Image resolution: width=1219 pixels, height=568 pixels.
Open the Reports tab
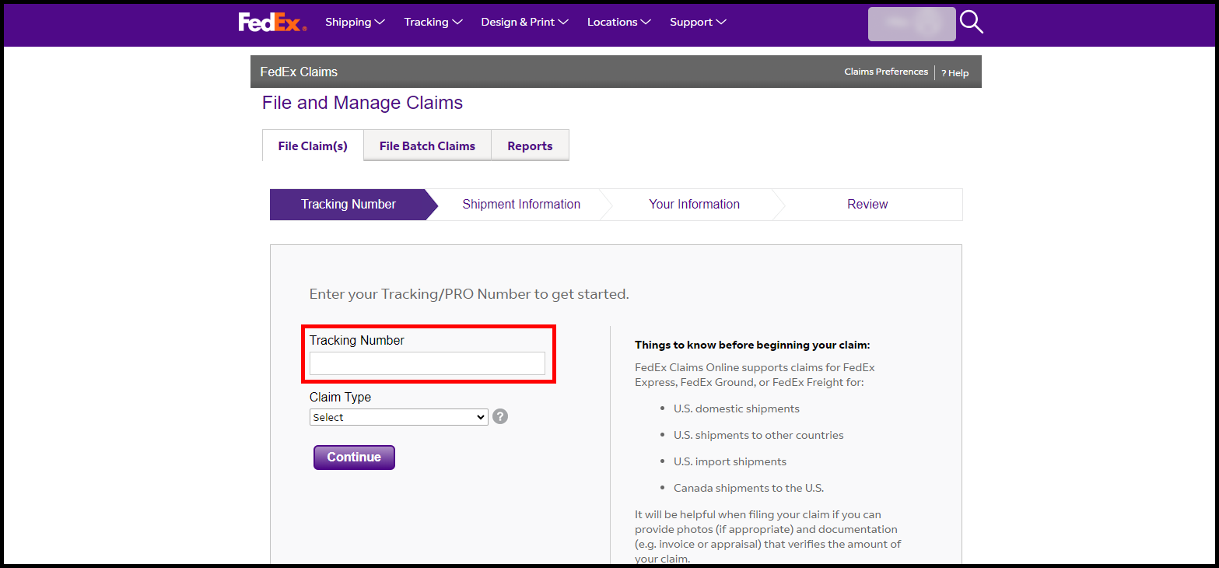coord(530,146)
